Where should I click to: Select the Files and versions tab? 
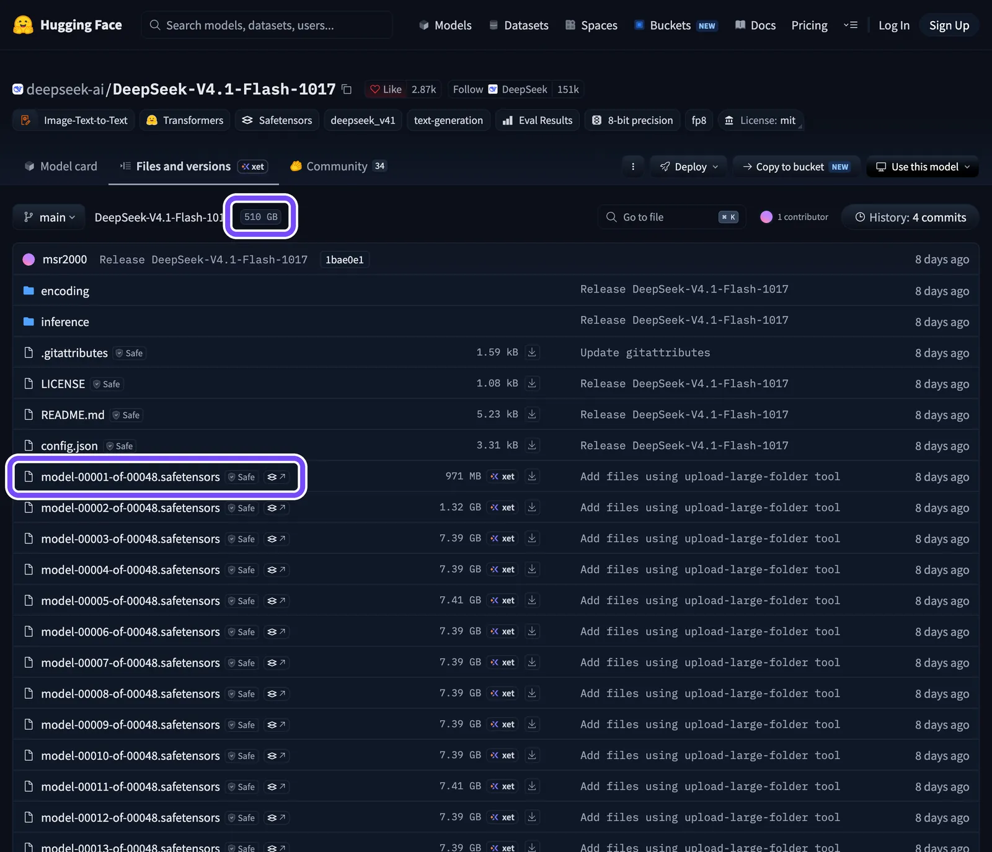pos(193,166)
